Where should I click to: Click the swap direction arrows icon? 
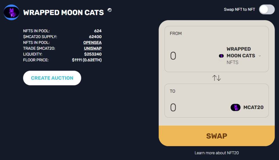[217, 78]
